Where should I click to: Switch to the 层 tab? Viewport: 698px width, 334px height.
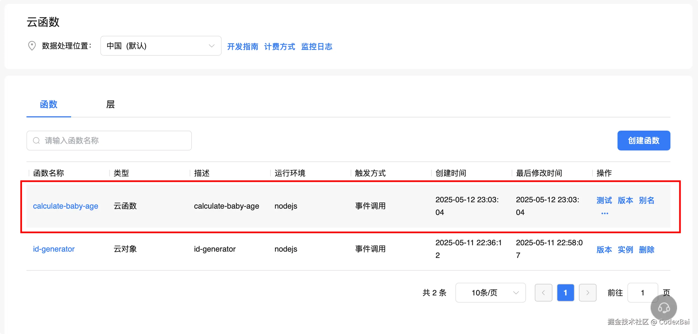click(x=110, y=104)
